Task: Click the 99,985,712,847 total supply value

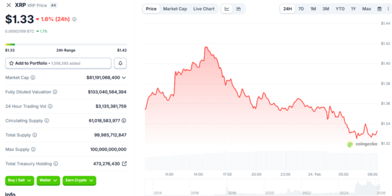Action: click(110, 135)
